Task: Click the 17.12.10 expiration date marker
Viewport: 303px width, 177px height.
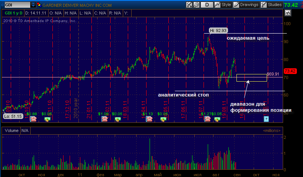Action: pos(67,109)
